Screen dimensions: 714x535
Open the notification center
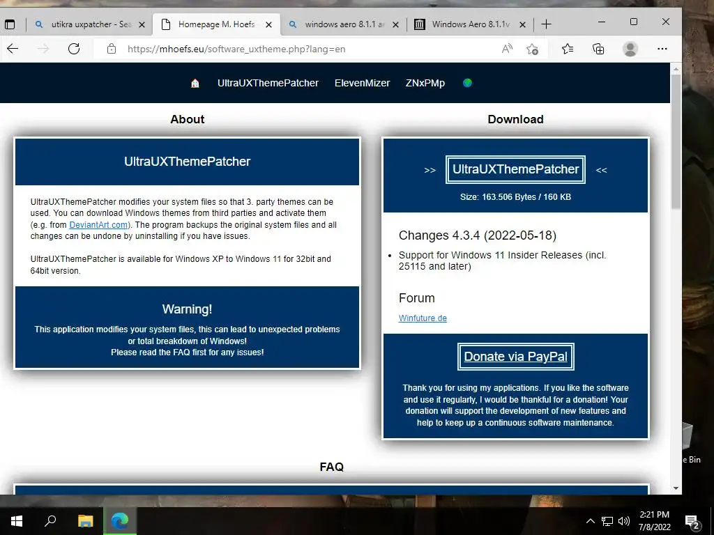[x=692, y=521]
